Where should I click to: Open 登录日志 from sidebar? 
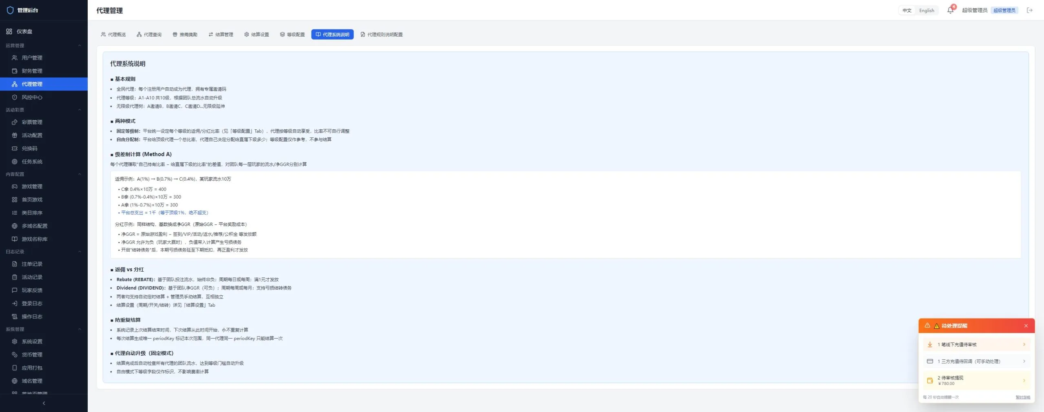click(44, 303)
